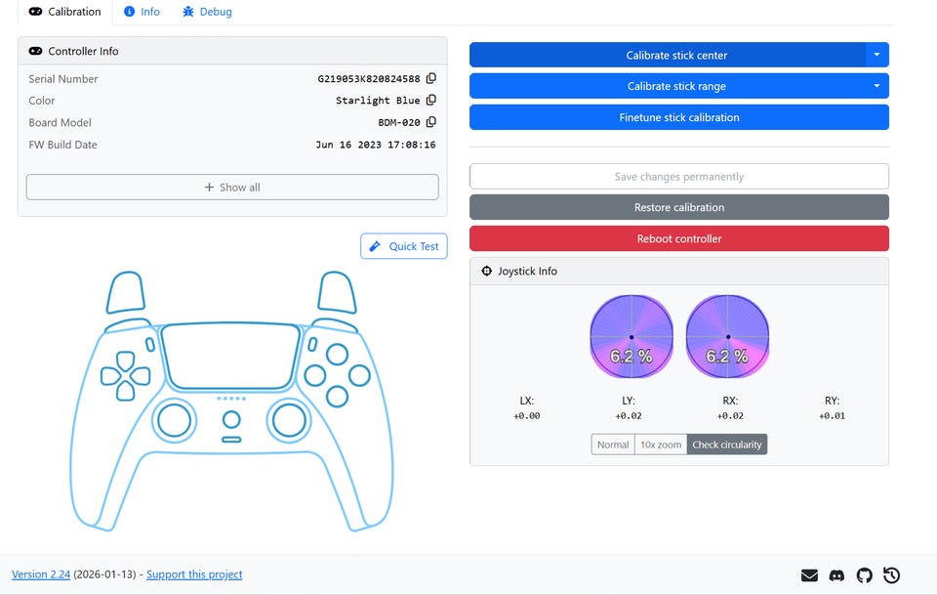Click the options button on controller diagram
The height and width of the screenshot is (595, 937).
point(312,345)
